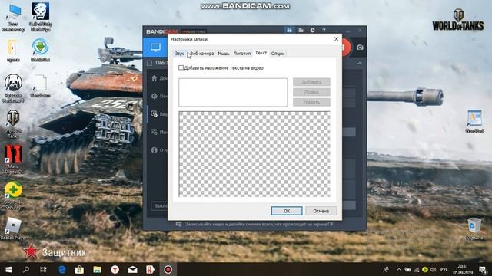
Task: Open the panda game desktop shortcut
Action: tap(13, 88)
